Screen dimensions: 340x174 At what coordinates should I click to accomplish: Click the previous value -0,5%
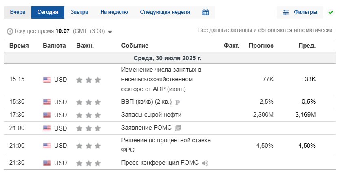pos(308,102)
